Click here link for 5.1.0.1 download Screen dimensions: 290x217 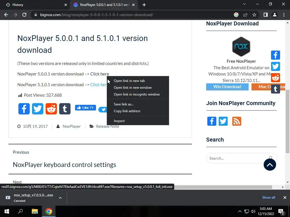(x=98, y=85)
